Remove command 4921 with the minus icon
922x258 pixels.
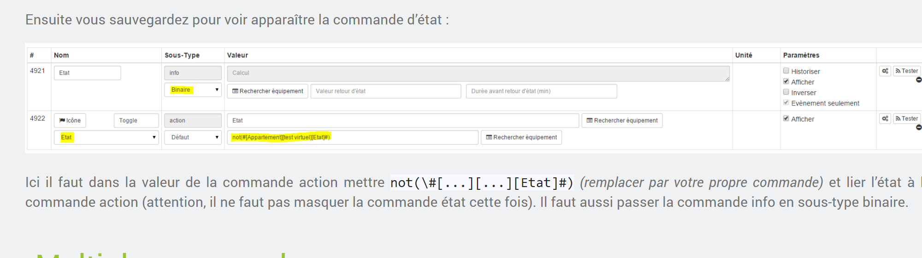tap(918, 80)
